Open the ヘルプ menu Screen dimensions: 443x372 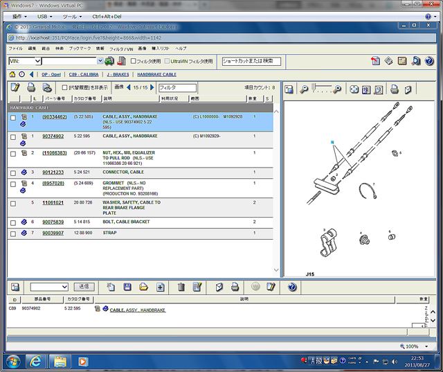coord(181,48)
